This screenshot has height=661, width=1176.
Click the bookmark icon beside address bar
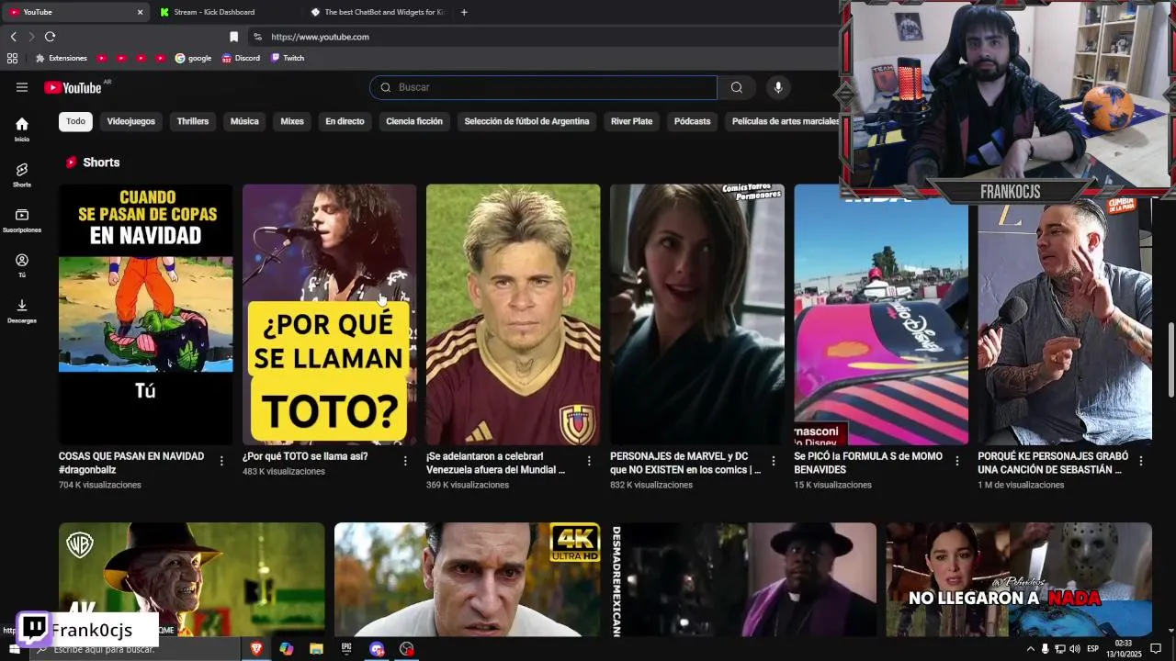click(x=233, y=37)
